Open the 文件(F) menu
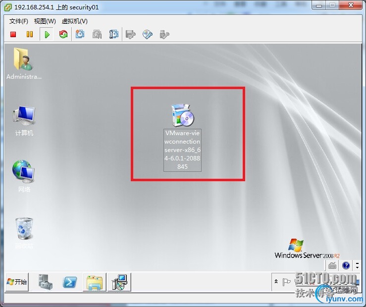366x307 pixels. pos(19,21)
